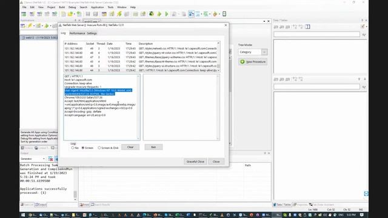Click the orange pointing-hand icon in main toolbar
The image size is (388, 218).
pos(215,14)
